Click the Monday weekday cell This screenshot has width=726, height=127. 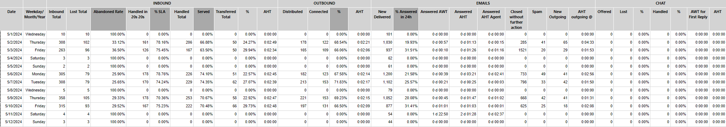coord(35,74)
